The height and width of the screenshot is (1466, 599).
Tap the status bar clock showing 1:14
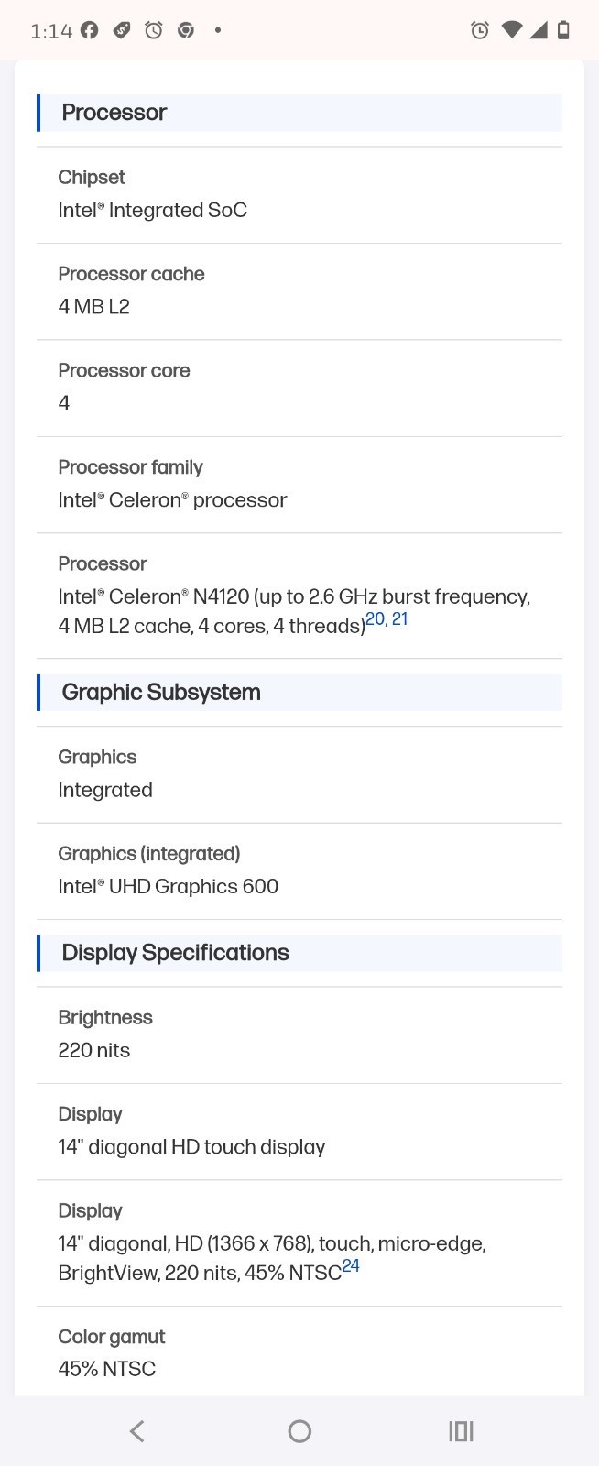51,31
